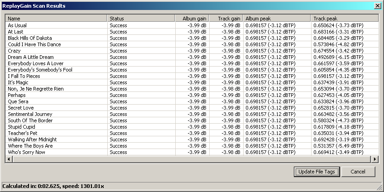Select the 'Que Sera' track row

[x=192, y=101]
